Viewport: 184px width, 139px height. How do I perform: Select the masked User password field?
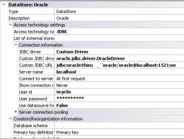coord(70,99)
